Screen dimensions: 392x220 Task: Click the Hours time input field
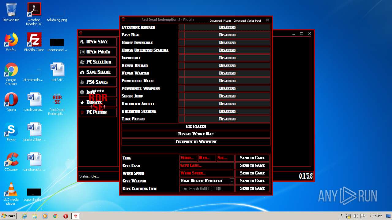tap(188, 158)
